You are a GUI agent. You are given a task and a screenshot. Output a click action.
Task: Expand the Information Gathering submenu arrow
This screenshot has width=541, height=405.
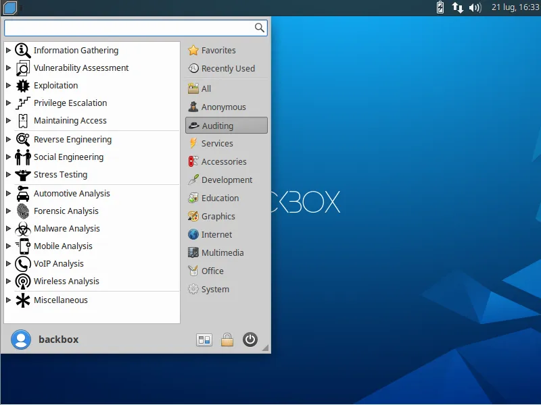(9, 50)
